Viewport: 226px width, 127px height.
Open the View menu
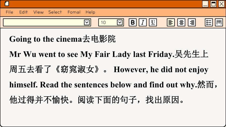pyautogui.click(x=38, y=12)
